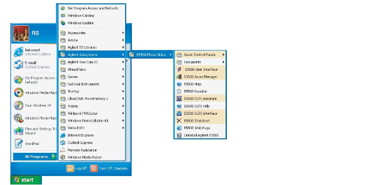The image size is (384, 185).
Task: Open E5500 Web Page icon
Action: [x=179, y=128]
